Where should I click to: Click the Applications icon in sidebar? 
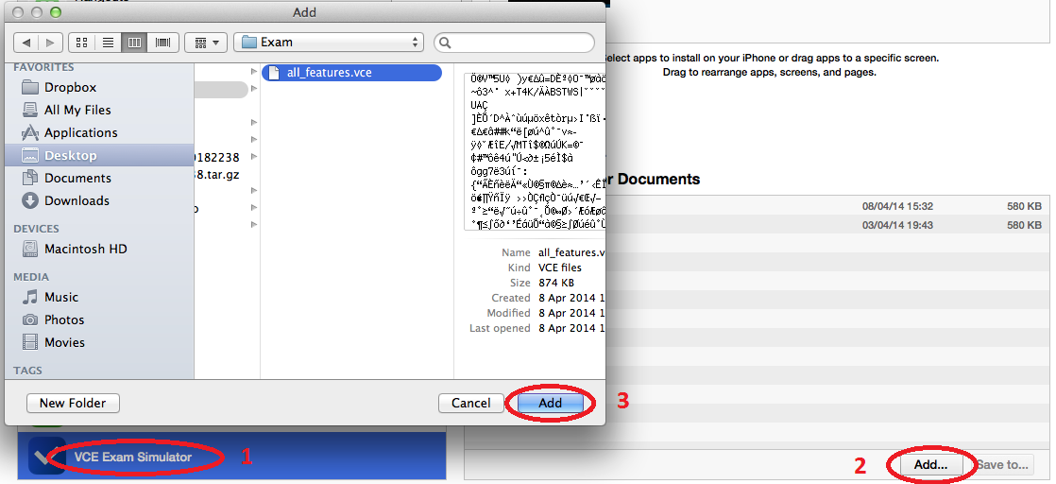click(x=29, y=132)
